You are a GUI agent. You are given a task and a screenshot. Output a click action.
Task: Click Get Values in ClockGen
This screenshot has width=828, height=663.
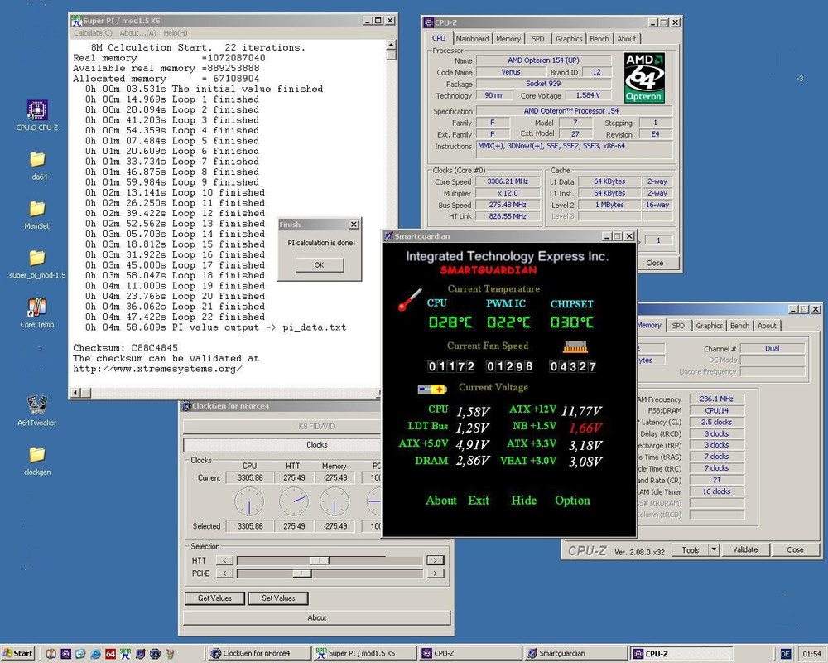point(215,598)
